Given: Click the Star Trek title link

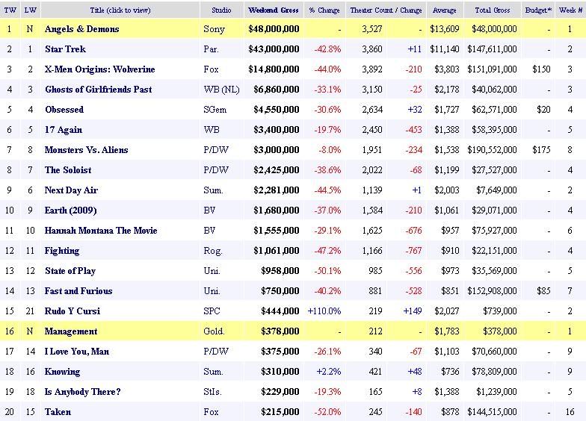Looking at the screenshot, I should point(65,49).
